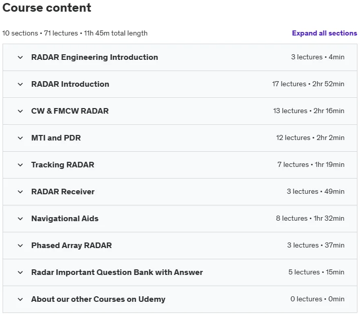Click '3 lectures • 37min' row summary

(x=316, y=245)
